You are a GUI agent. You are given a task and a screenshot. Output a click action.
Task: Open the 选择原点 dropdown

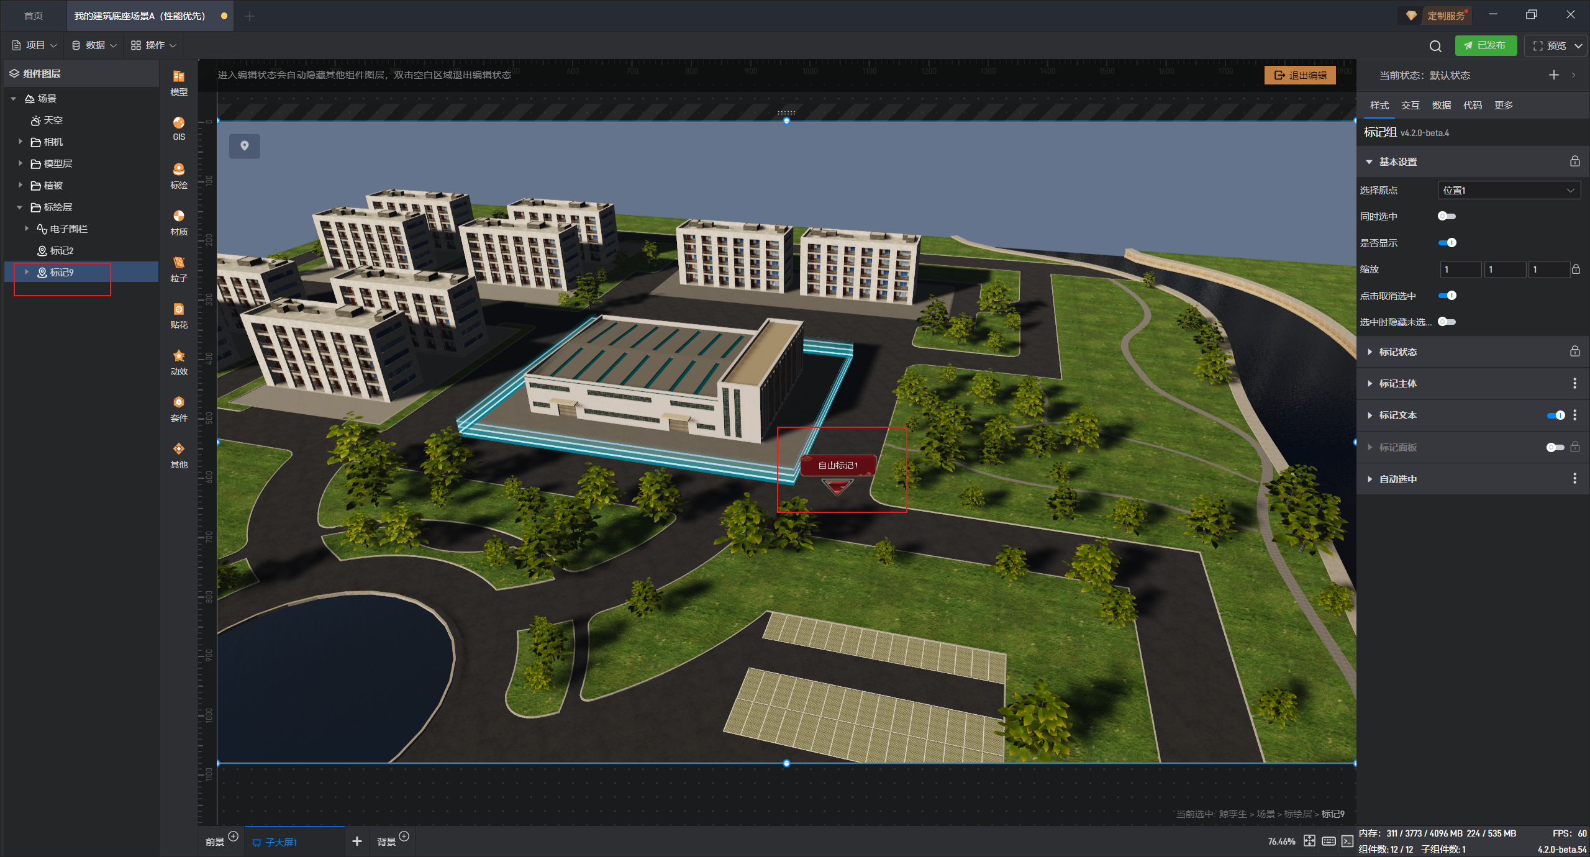(x=1509, y=191)
